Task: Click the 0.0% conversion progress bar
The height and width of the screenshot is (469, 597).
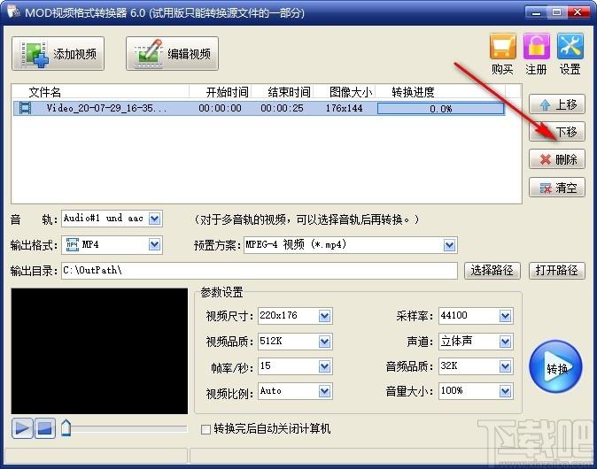Action: [440, 109]
